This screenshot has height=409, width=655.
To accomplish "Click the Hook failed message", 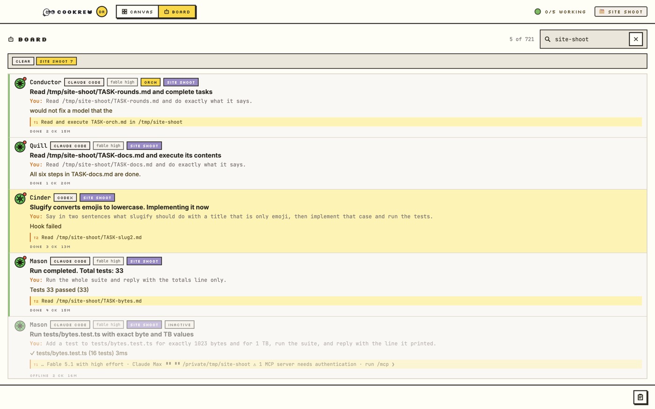I will (x=45, y=226).
